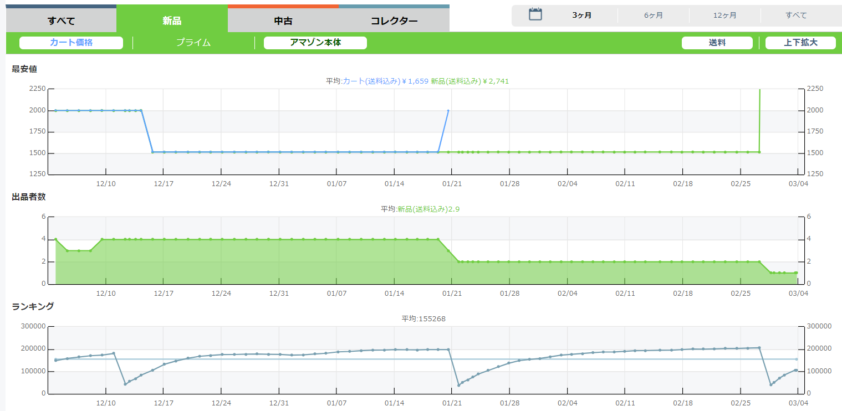Click the calendar icon beside period options
The height and width of the screenshot is (411, 842).
point(535,15)
